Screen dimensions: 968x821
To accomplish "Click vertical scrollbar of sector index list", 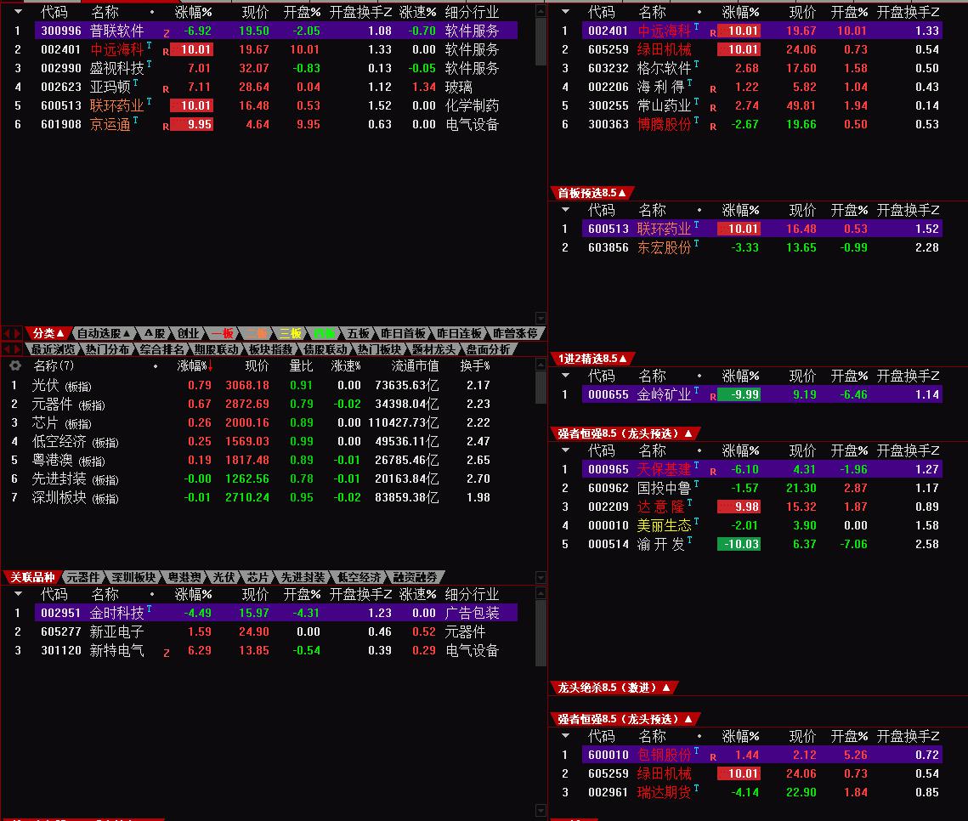I will (x=541, y=388).
